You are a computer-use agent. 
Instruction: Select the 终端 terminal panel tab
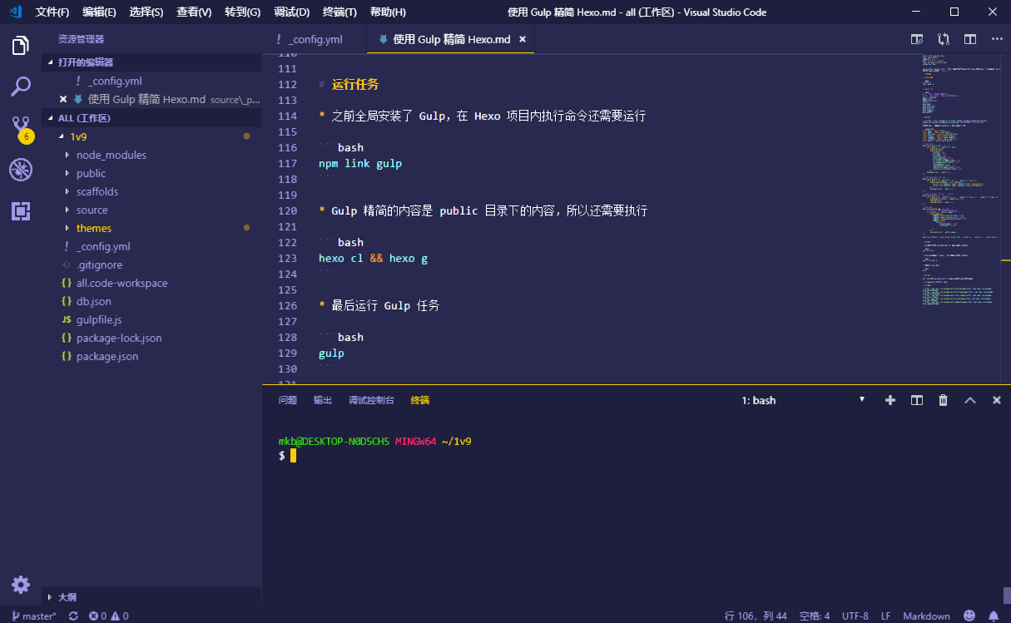coord(420,400)
